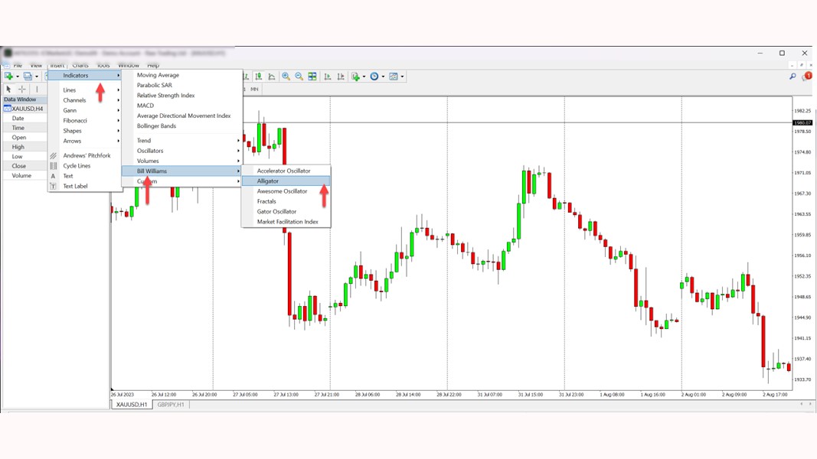The height and width of the screenshot is (459, 817).
Task: Open the Profiles dropdown arrow
Action: [x=37, y=77]
